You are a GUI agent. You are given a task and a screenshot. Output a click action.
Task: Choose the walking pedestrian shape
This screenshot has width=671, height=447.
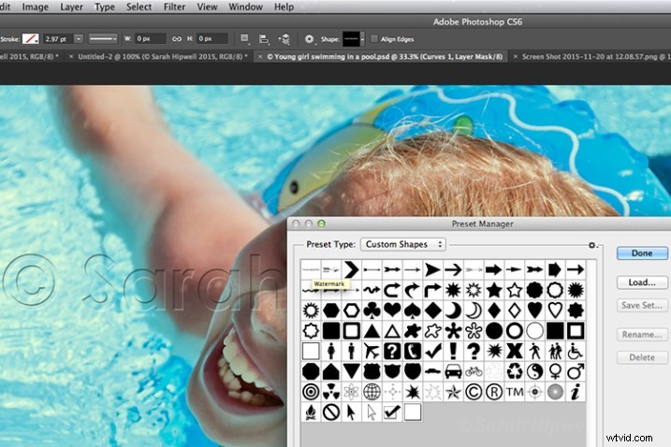coord(534,352)
